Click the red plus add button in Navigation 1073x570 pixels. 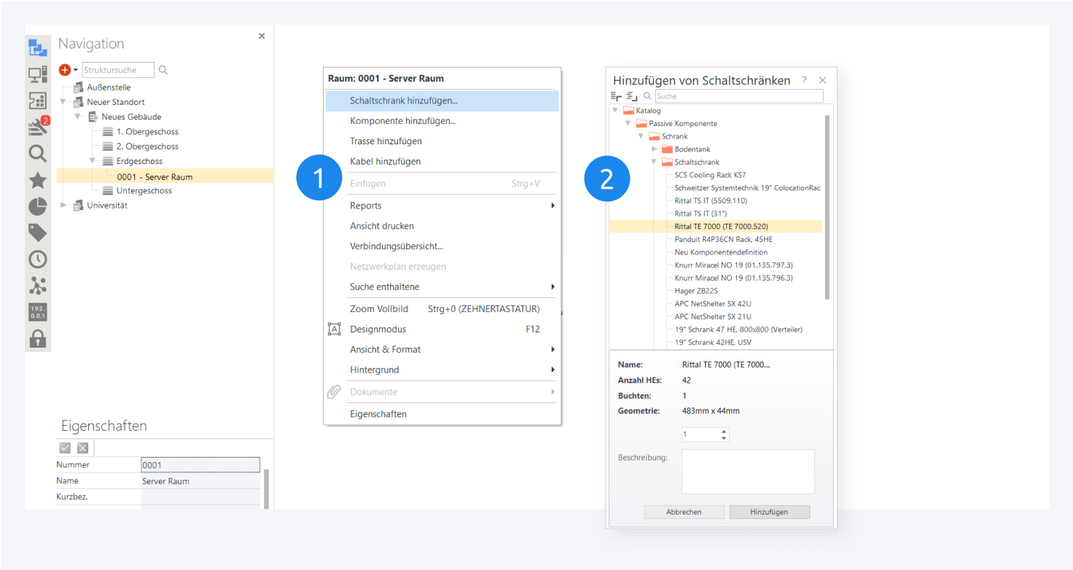tap(65, 70)
